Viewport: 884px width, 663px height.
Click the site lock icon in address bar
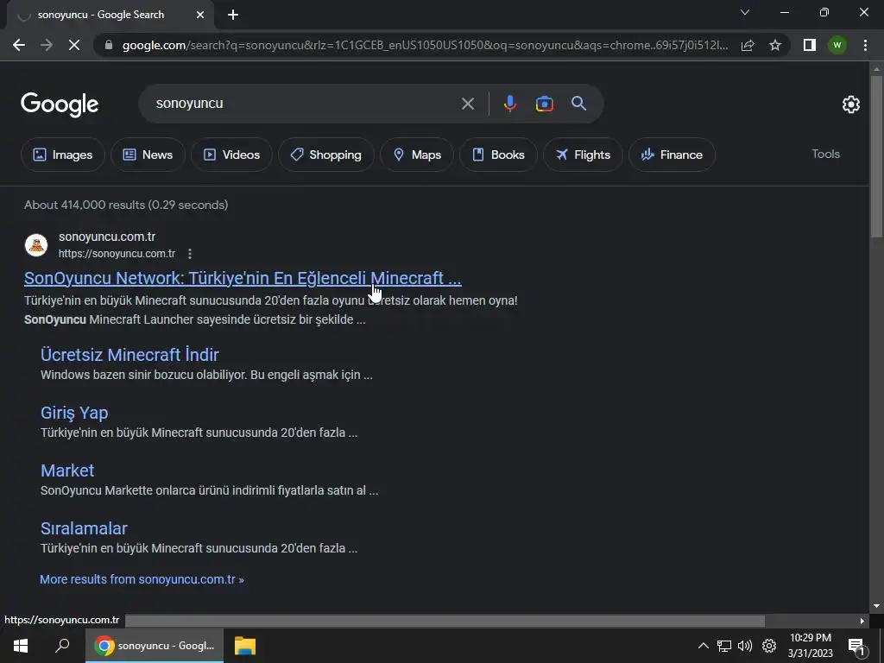click(x=109, y=45)
